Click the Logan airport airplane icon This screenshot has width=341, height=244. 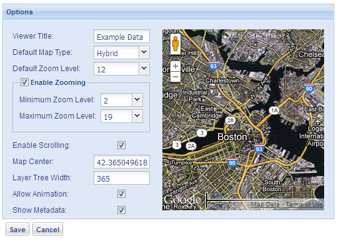pyautogui.click(x=318, y=120)
